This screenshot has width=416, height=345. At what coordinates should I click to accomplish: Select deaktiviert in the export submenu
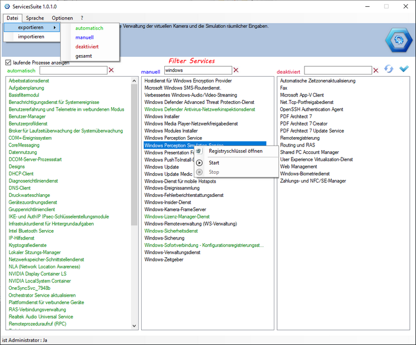tap(87, 47)
